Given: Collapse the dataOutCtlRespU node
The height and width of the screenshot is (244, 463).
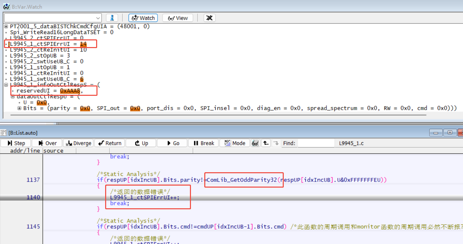Looking at the screenshot, I should point(13,97).
